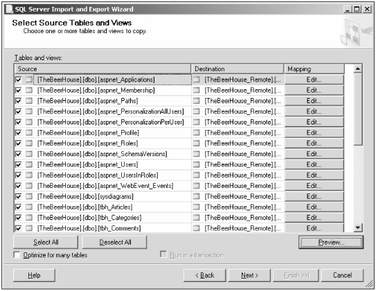
Task: Click the scroll up arrow of tables list
Action: click(358, 68)
